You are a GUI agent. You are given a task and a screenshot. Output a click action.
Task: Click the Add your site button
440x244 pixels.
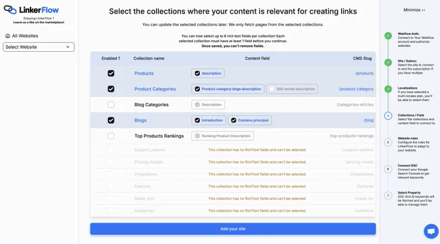coord(233,229)
